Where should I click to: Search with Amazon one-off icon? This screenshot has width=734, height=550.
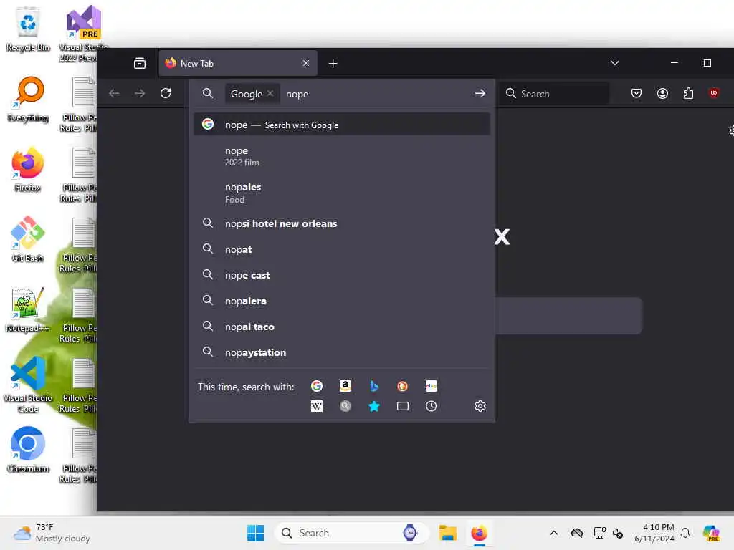(x=345, y=386)
